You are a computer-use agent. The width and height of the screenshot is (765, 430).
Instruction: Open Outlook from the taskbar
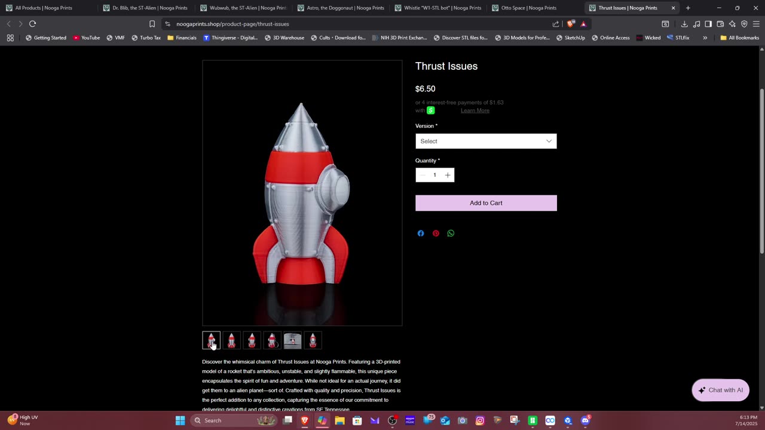point(445,420)
